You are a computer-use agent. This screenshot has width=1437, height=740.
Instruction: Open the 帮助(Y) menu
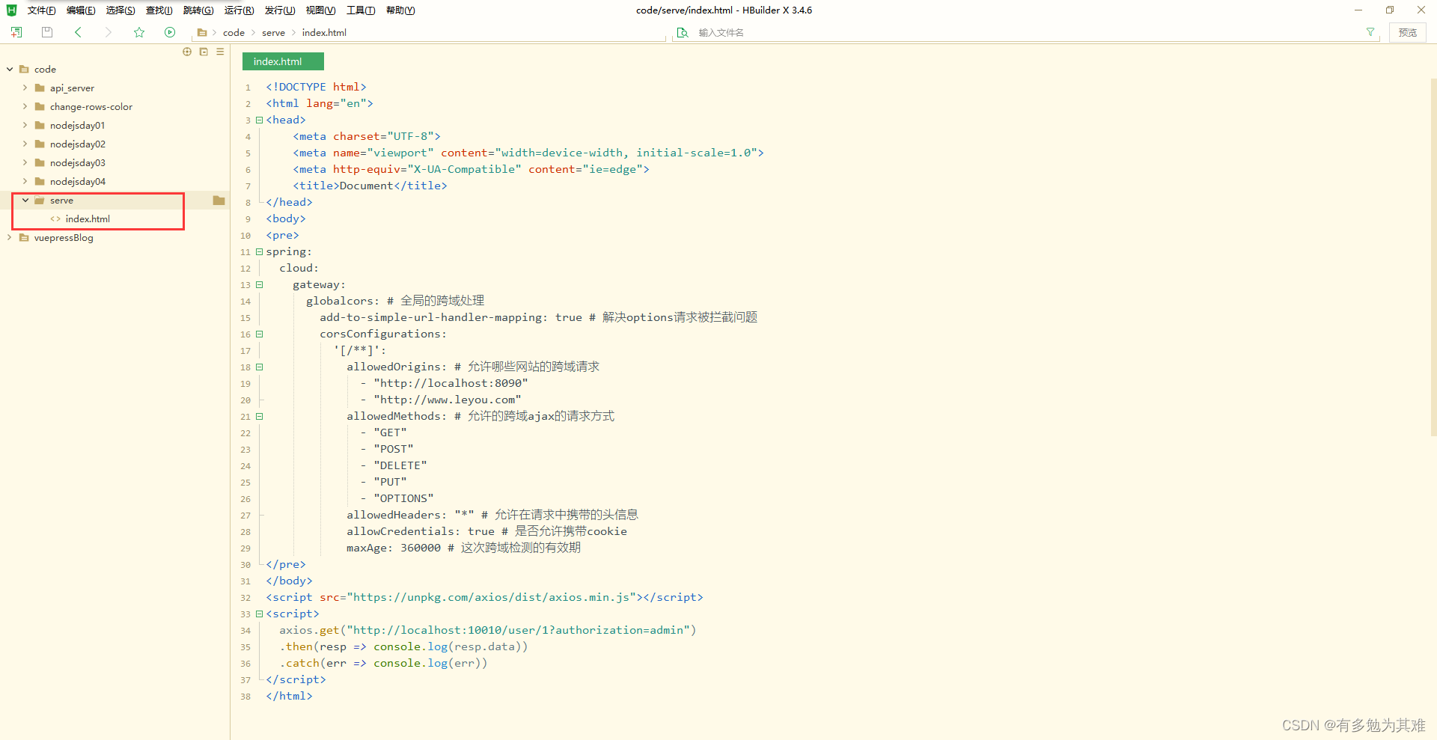pyautogui.click(x=400, y=10)
